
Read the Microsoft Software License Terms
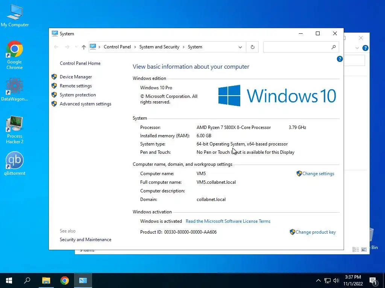click(x=228, y=221)
